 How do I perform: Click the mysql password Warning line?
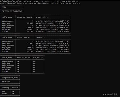click(40, 3)
